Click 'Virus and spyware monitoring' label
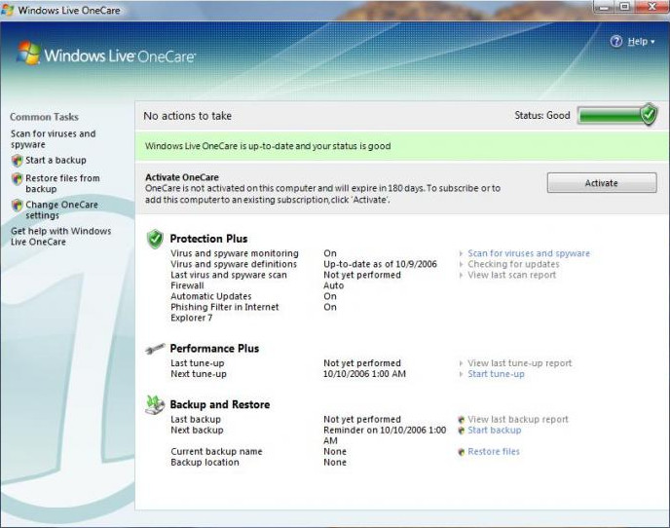670x528 pixels. tap(235, 253)
